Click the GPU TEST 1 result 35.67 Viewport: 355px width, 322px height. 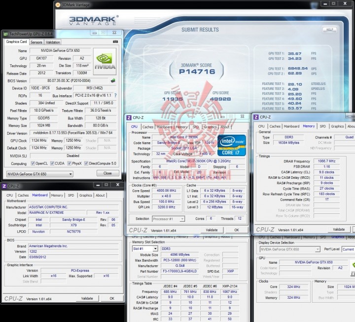(294, 53)
